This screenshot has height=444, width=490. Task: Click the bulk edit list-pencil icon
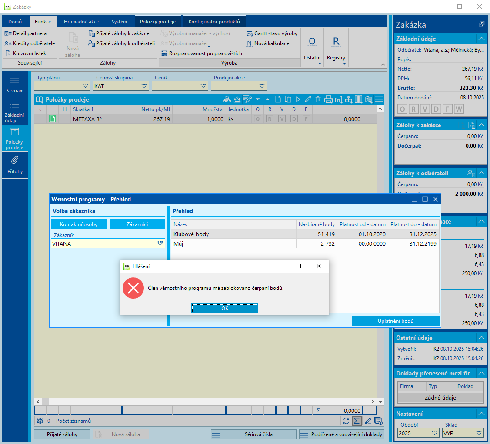pos(247,99)
